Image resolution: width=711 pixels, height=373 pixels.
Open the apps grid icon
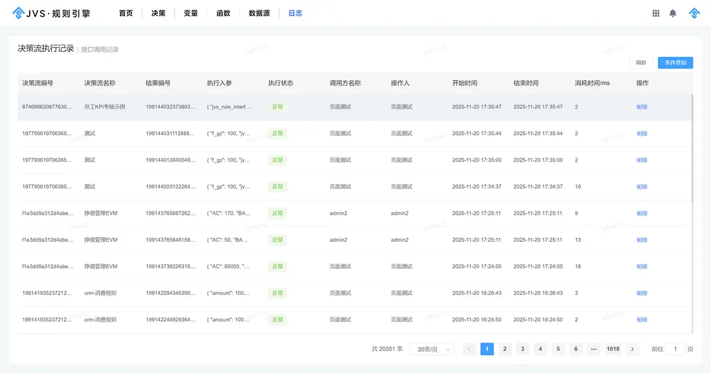pyautogui.click(x=656, y=13)
